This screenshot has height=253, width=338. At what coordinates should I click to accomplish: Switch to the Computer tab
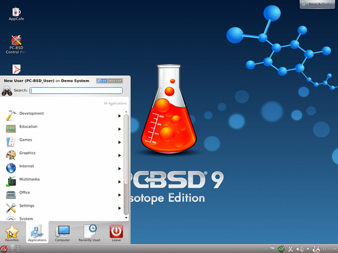(x=62, y=233)
